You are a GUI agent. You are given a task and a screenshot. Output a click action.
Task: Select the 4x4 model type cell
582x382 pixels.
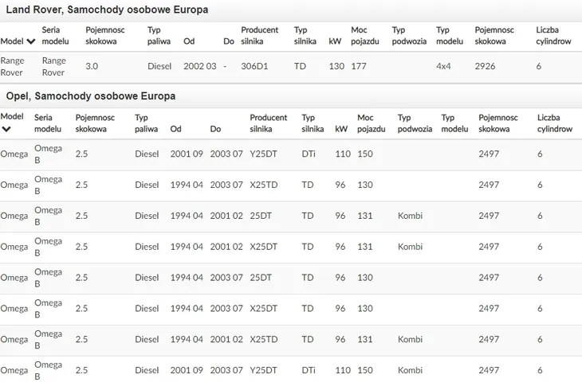[x=443, y=66]
